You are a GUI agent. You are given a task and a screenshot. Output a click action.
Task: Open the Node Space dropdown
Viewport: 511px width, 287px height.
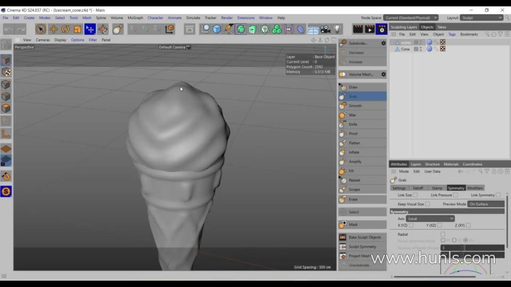click(x=410, y=18)
